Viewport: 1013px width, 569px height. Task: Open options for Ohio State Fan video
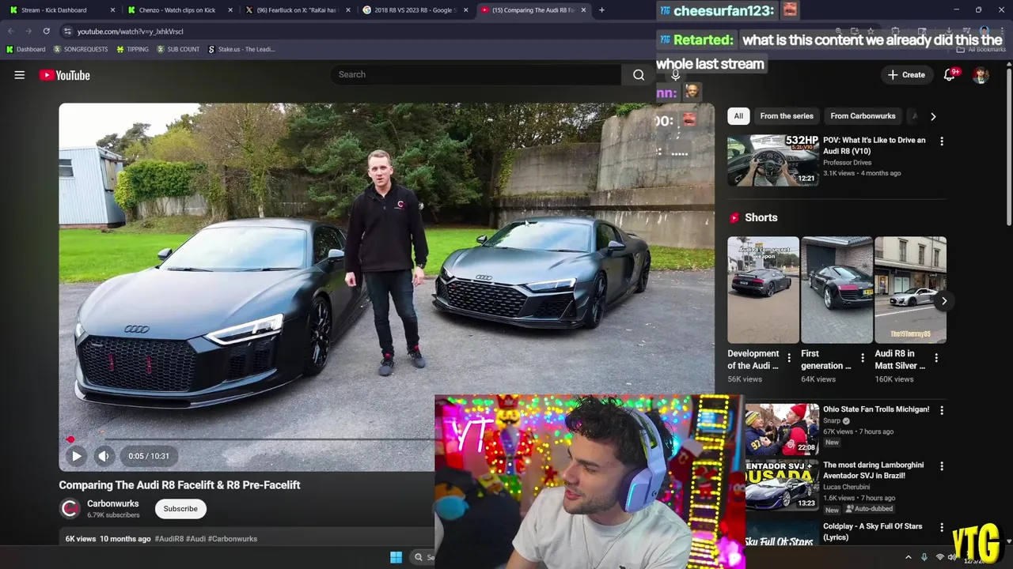(x=942, y=411)
